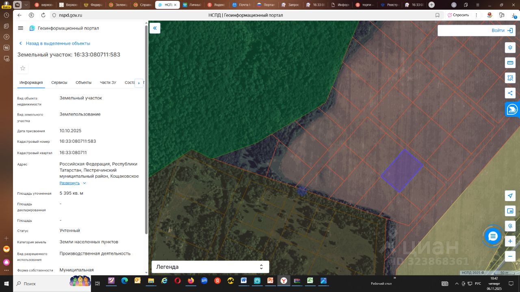Switch to the Почта browser tab
This screenshot has height=292, width=520.
pyautogui.click(x=241, y=5)
